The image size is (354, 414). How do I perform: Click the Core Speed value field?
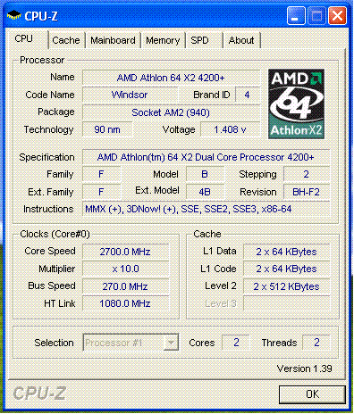pos(125,252)
